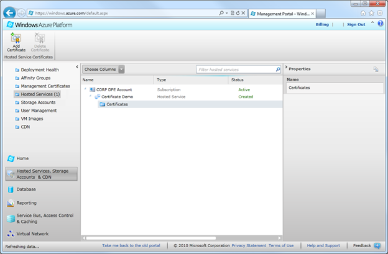Open the Reporting section icon
The height and width of the screenshot is (254, 388).
point(11,203)
